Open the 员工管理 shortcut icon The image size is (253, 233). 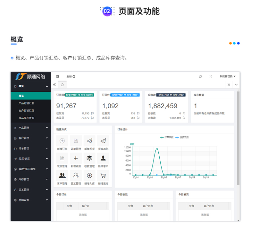(76, 175)
